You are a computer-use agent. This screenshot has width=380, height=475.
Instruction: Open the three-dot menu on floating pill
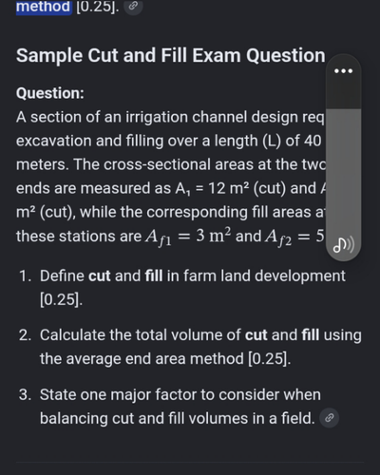coord(344,71)
